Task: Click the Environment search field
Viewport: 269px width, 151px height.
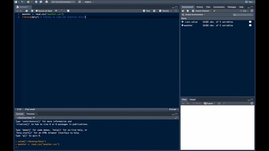Action: (x=243, y=15)
